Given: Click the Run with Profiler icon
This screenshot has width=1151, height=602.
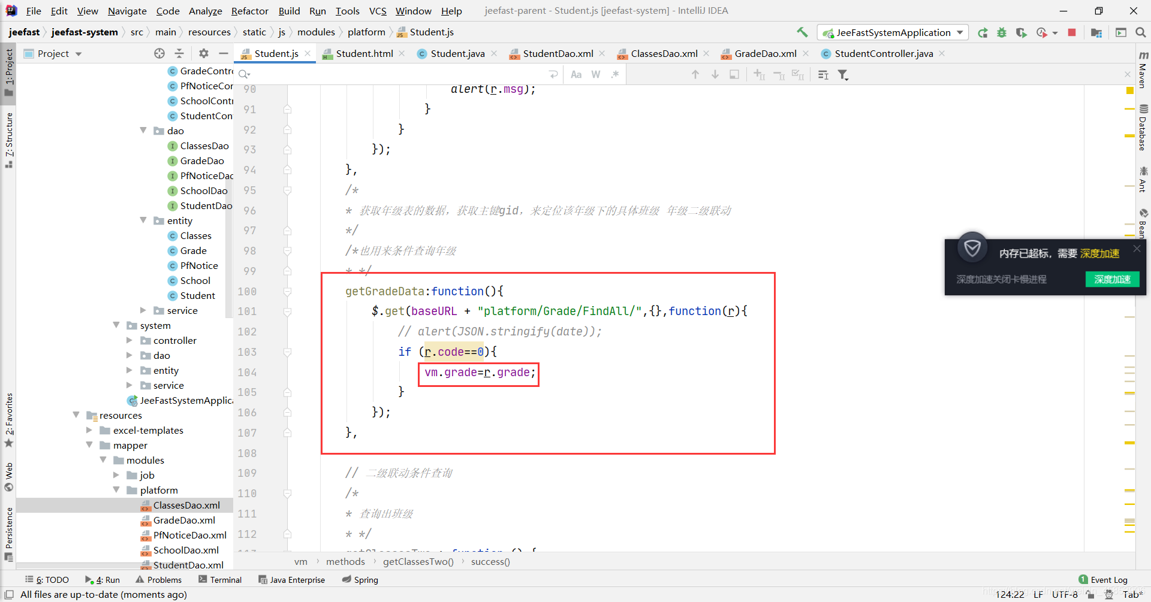Looking at the screenshot, I should 1042,32.
